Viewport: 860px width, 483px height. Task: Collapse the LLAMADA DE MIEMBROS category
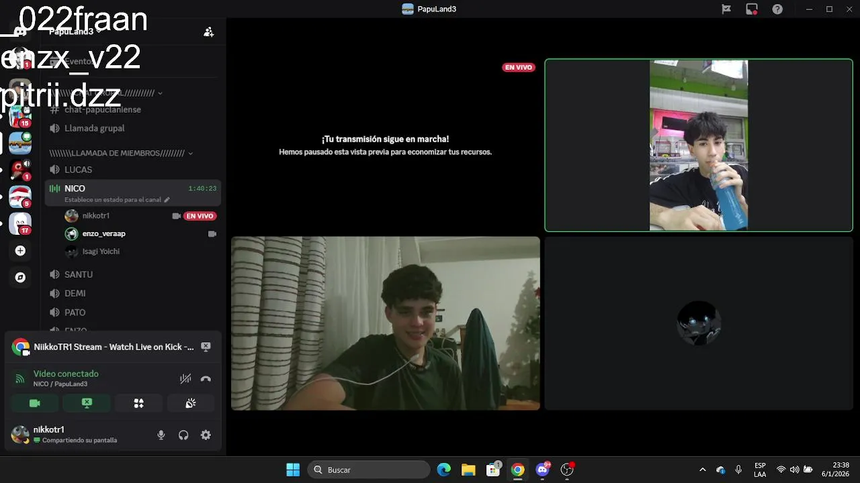click(x=121, y=153)
